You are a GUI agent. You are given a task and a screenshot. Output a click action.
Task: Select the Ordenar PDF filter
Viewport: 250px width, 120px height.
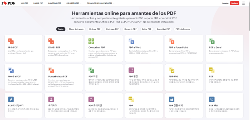(95, 29)
